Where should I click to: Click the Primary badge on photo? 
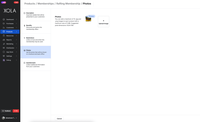point(91,16)
